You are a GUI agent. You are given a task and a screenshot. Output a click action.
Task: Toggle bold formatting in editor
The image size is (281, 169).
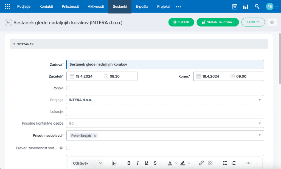(129, 163)
